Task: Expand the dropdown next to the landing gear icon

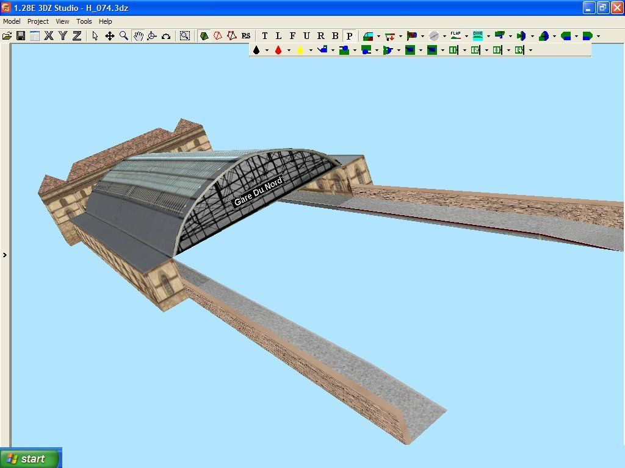Action: [400, 37]
